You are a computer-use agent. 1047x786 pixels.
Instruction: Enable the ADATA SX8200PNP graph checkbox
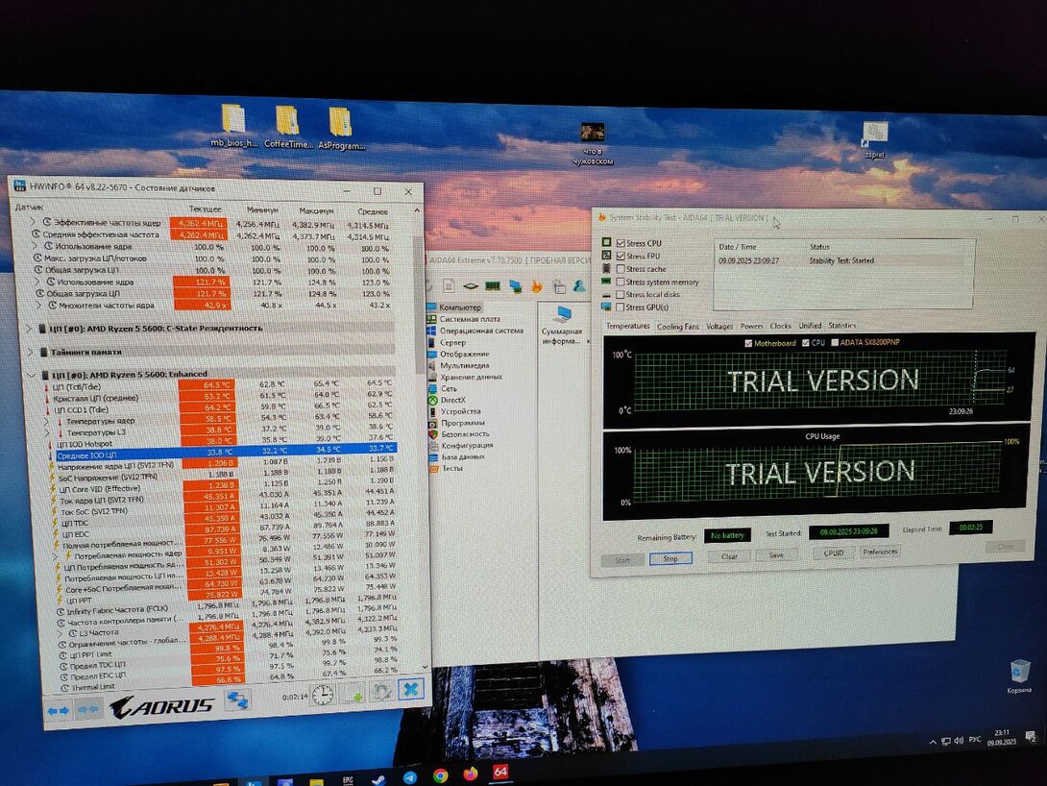pos(835,343)
